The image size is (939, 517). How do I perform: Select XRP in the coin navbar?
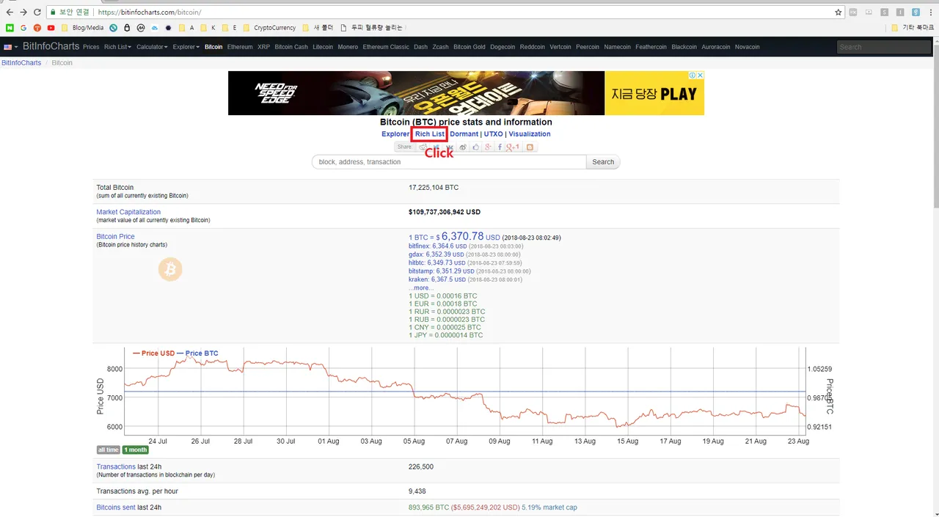click(x=263, y=47)
